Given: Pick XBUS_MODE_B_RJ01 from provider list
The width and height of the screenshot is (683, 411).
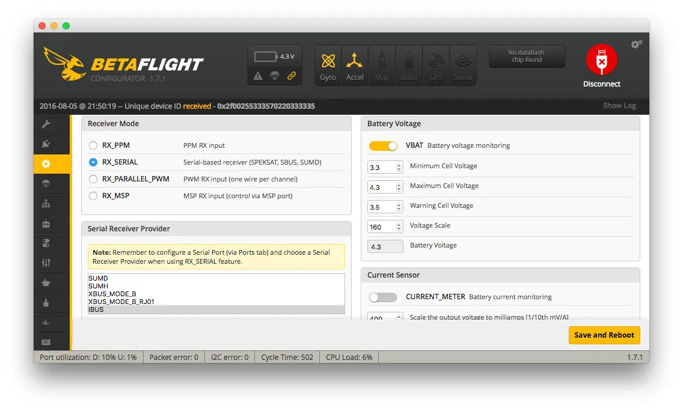Looking at the screenshot, I should pos(121,302).
